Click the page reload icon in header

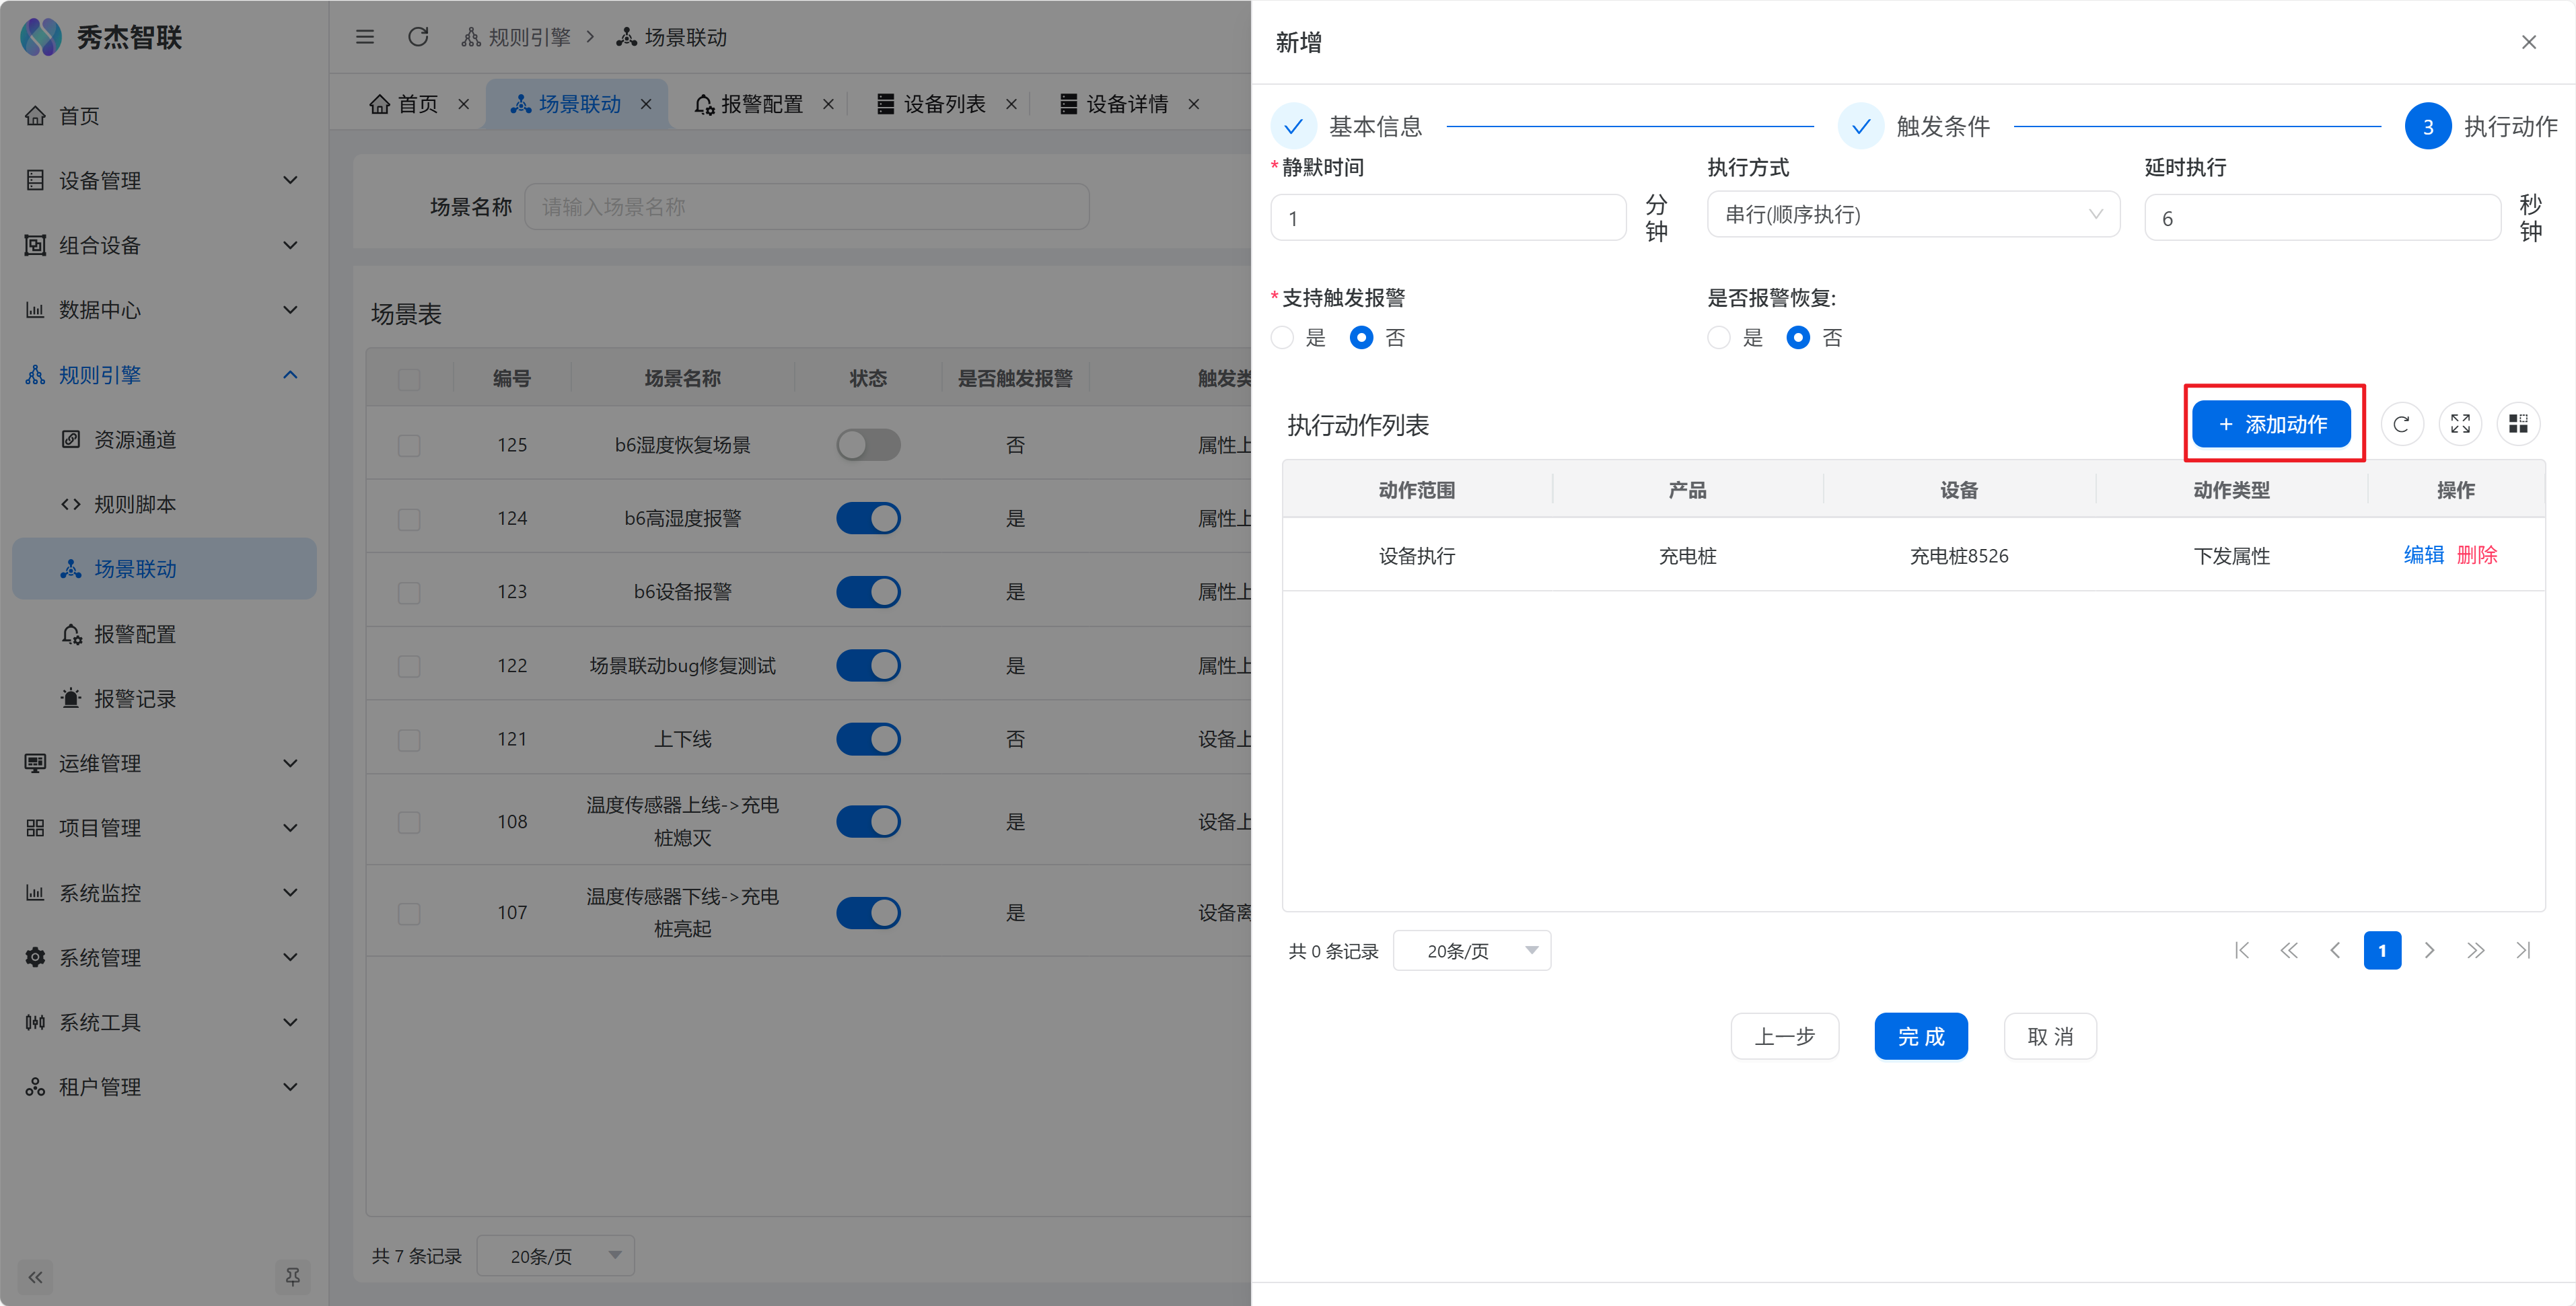[418, 37]
